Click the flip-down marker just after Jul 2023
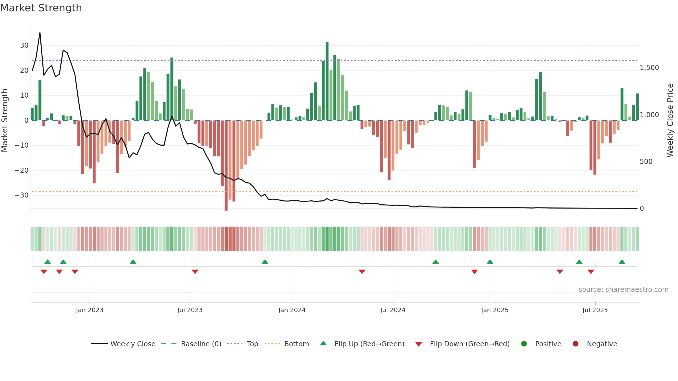678x381 pixels. tap(195, 271)
